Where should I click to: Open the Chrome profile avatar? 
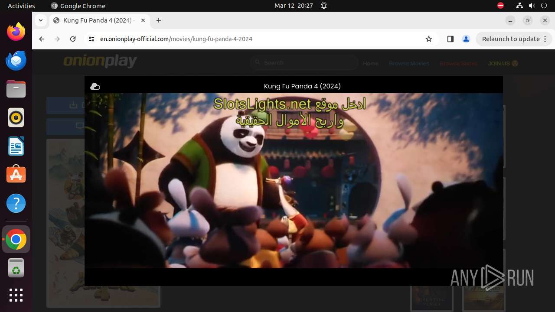[x=466, y=39]
